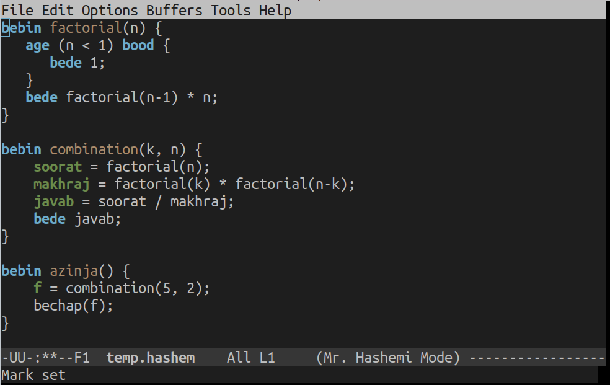Click the -UU- encoding indicator
Viewport: 610px width, 385px height.
coord(19,357)
